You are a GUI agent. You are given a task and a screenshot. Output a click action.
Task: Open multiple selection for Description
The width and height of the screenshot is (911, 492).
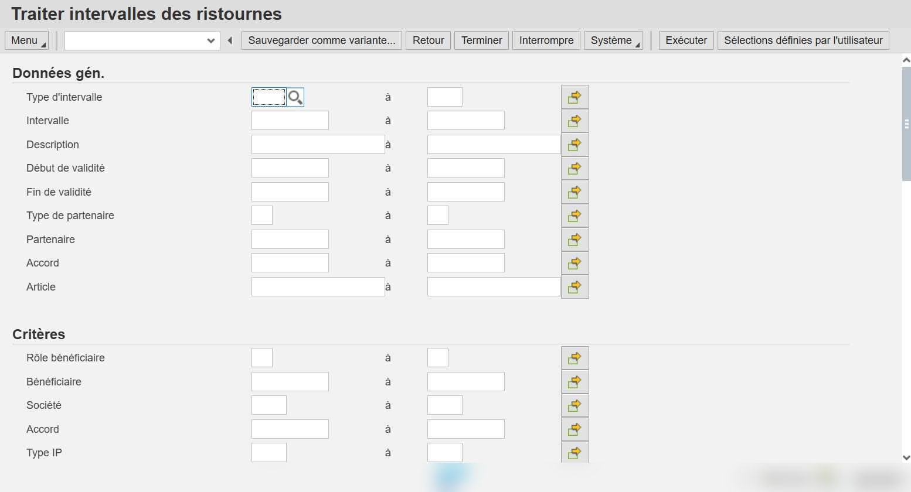[x=575, y=145]
